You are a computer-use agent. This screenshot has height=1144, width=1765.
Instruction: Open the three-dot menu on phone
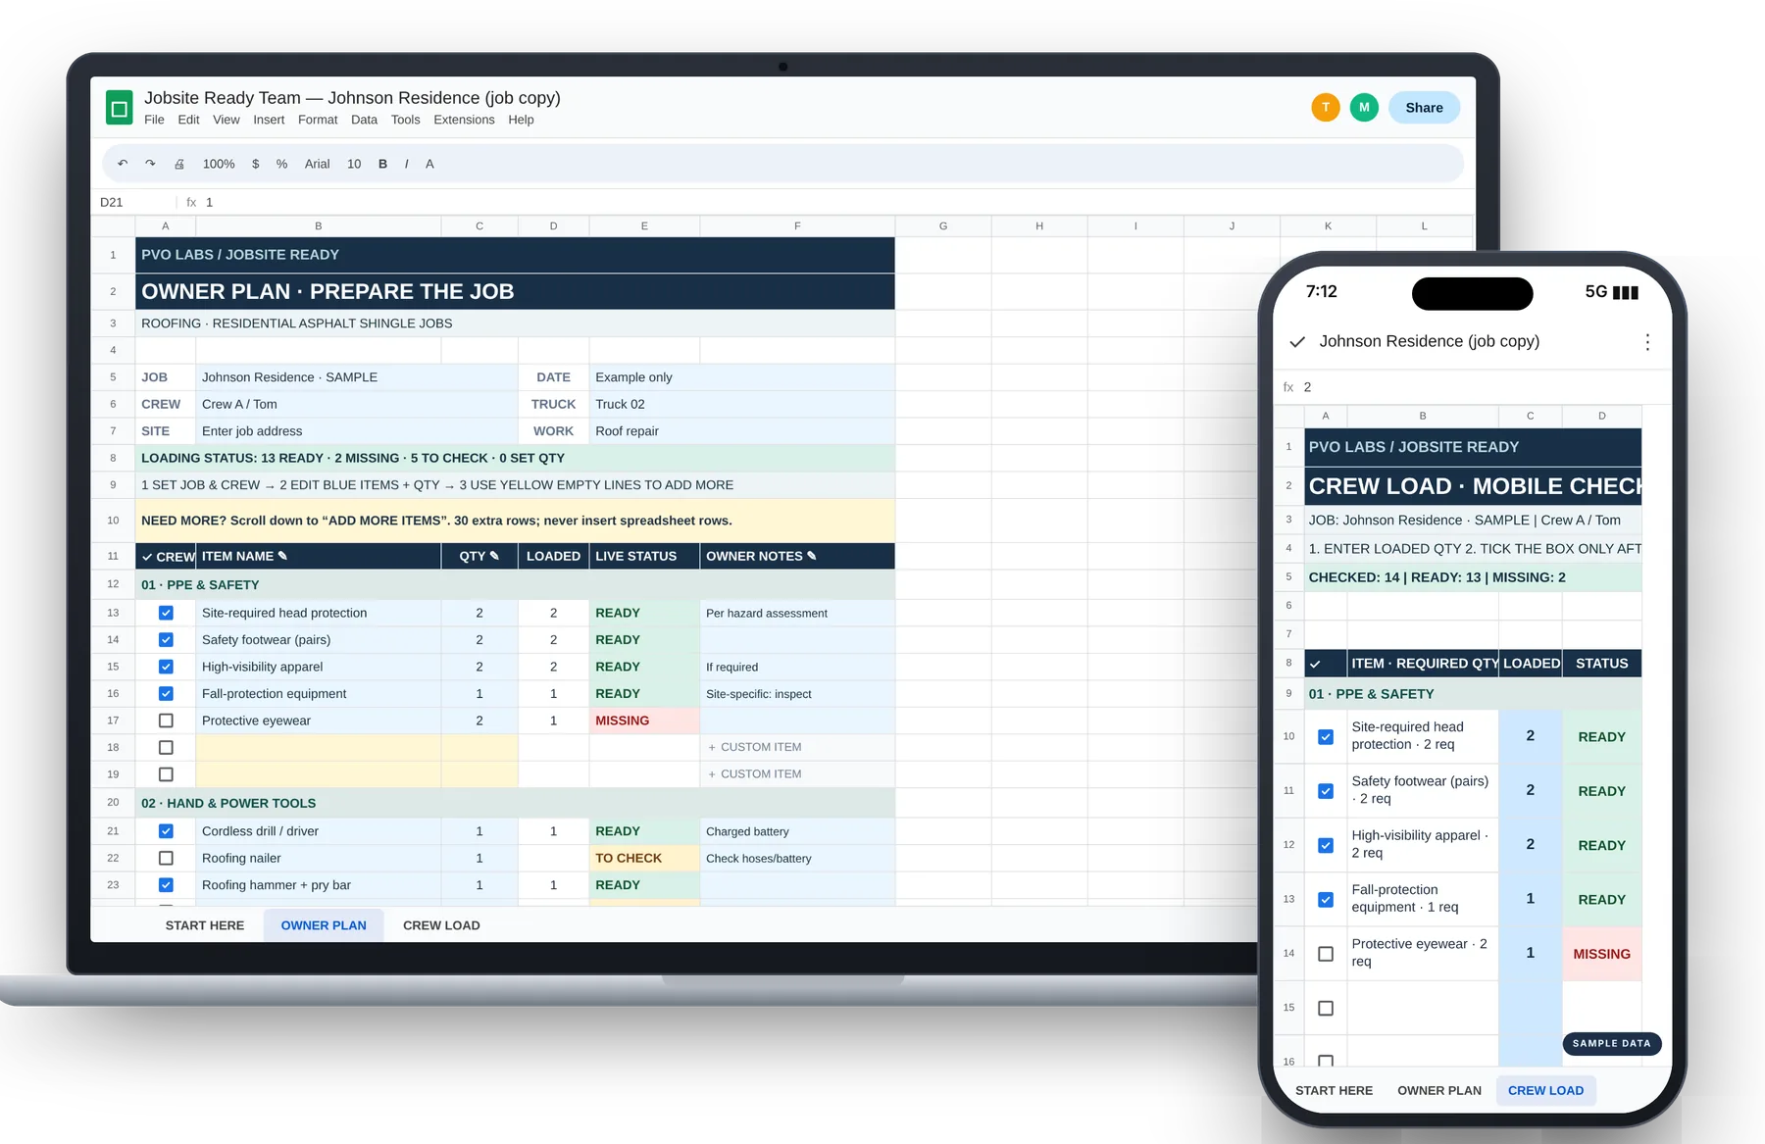point(1647,341)
